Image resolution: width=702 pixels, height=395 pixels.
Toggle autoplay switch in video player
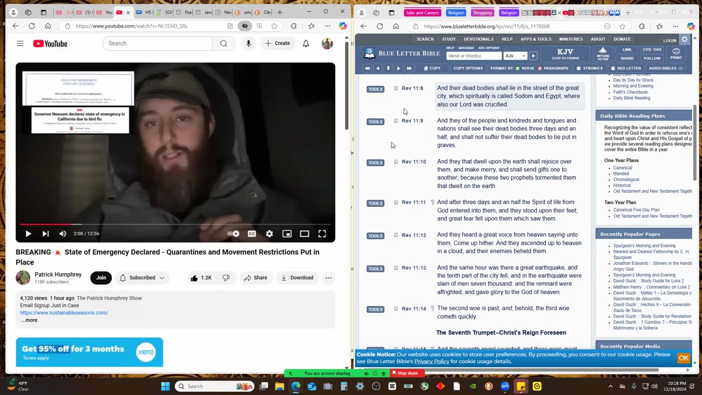pos(234,234)
